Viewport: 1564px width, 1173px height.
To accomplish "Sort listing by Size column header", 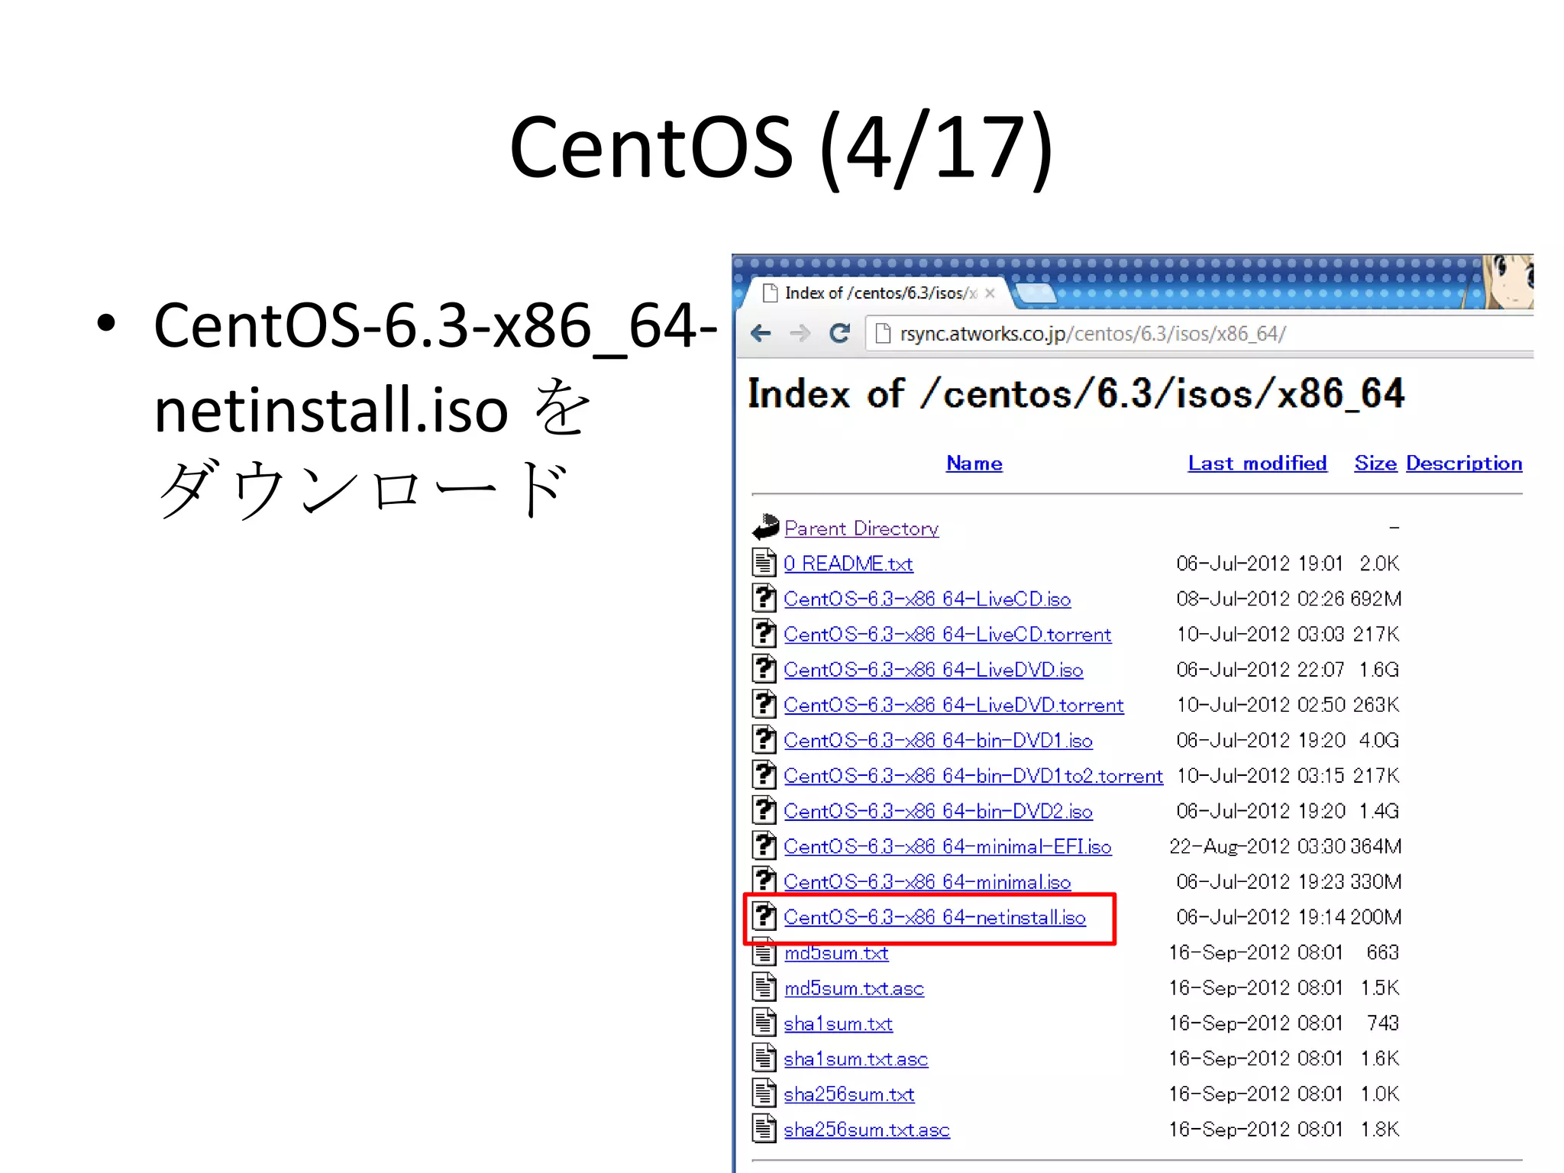I will (x=1375, y=464).
